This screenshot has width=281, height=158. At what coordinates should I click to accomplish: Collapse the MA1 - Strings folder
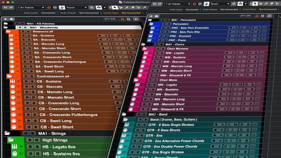[x=7, y=133]
